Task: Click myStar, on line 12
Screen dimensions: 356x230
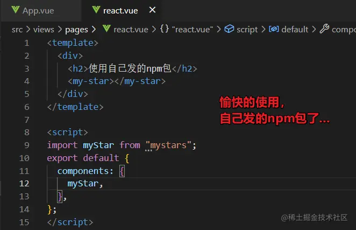Action: 86,184
